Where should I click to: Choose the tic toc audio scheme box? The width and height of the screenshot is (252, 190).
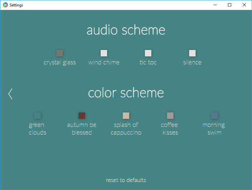coord(148,53)
